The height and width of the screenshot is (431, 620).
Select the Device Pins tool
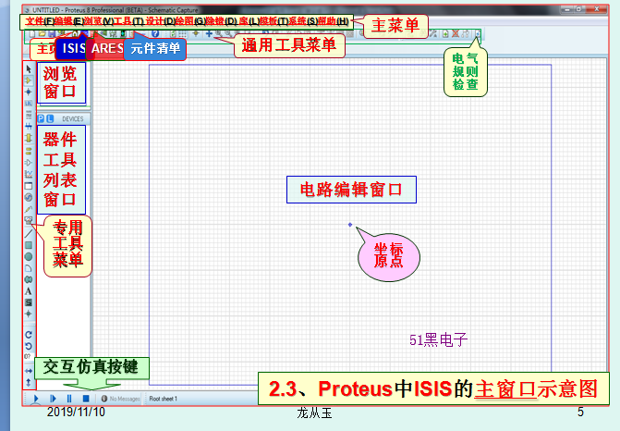click(x=29, y=162)
